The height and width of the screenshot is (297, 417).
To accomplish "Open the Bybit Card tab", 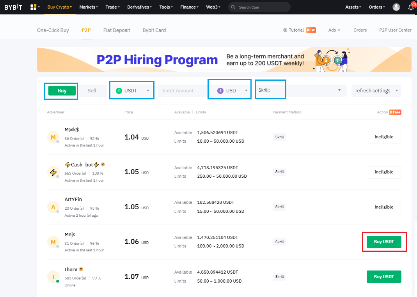I will click(154, 30).
